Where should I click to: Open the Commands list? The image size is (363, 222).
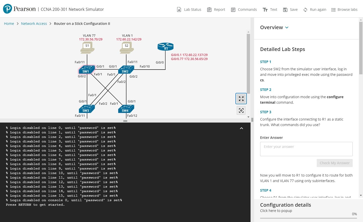click(244, 10)
